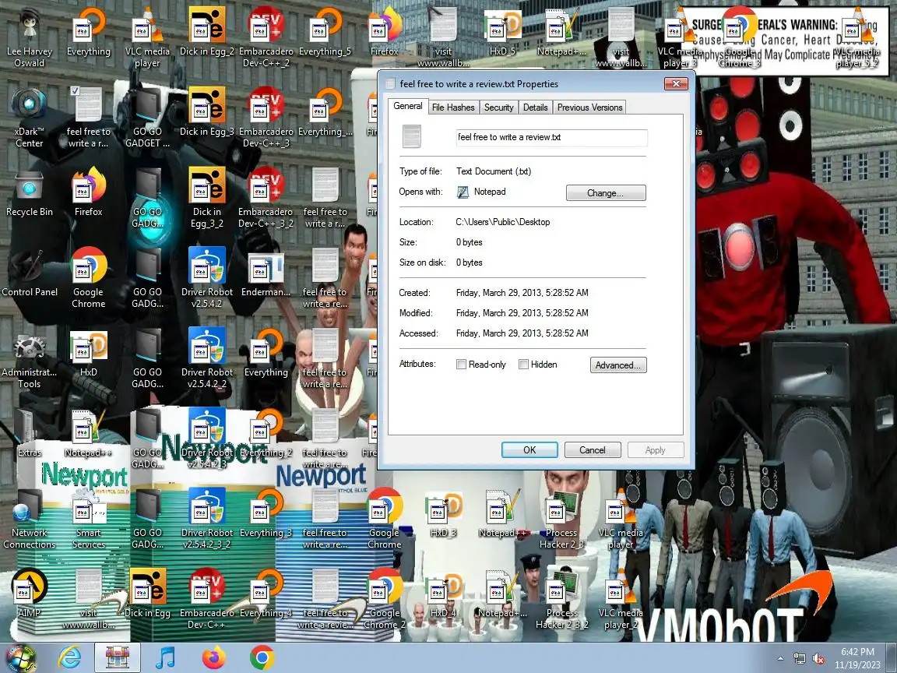Launch HxD_5 desktop shortcut
The height and width of the screenshot is (673, 897).
tap(502, 32)
